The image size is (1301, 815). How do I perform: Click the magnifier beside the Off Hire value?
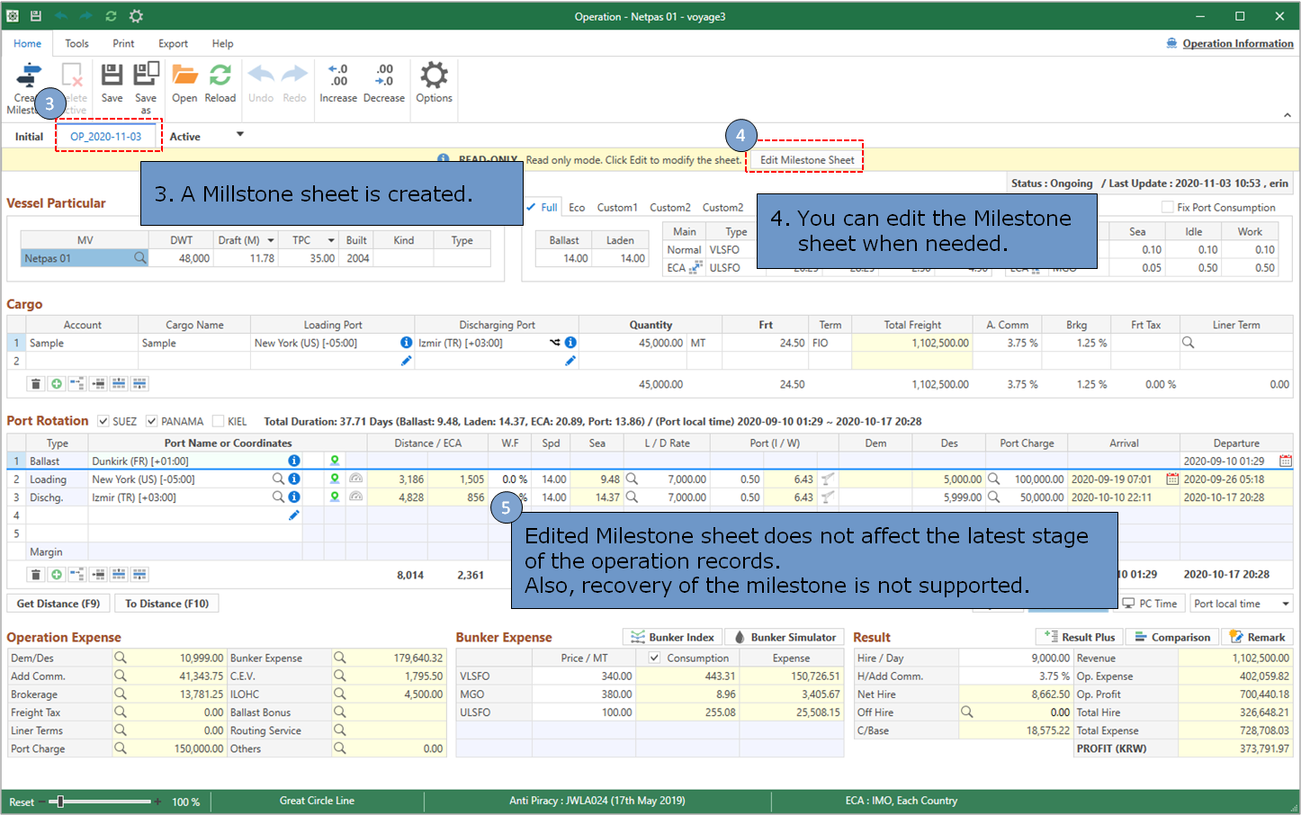967,712
